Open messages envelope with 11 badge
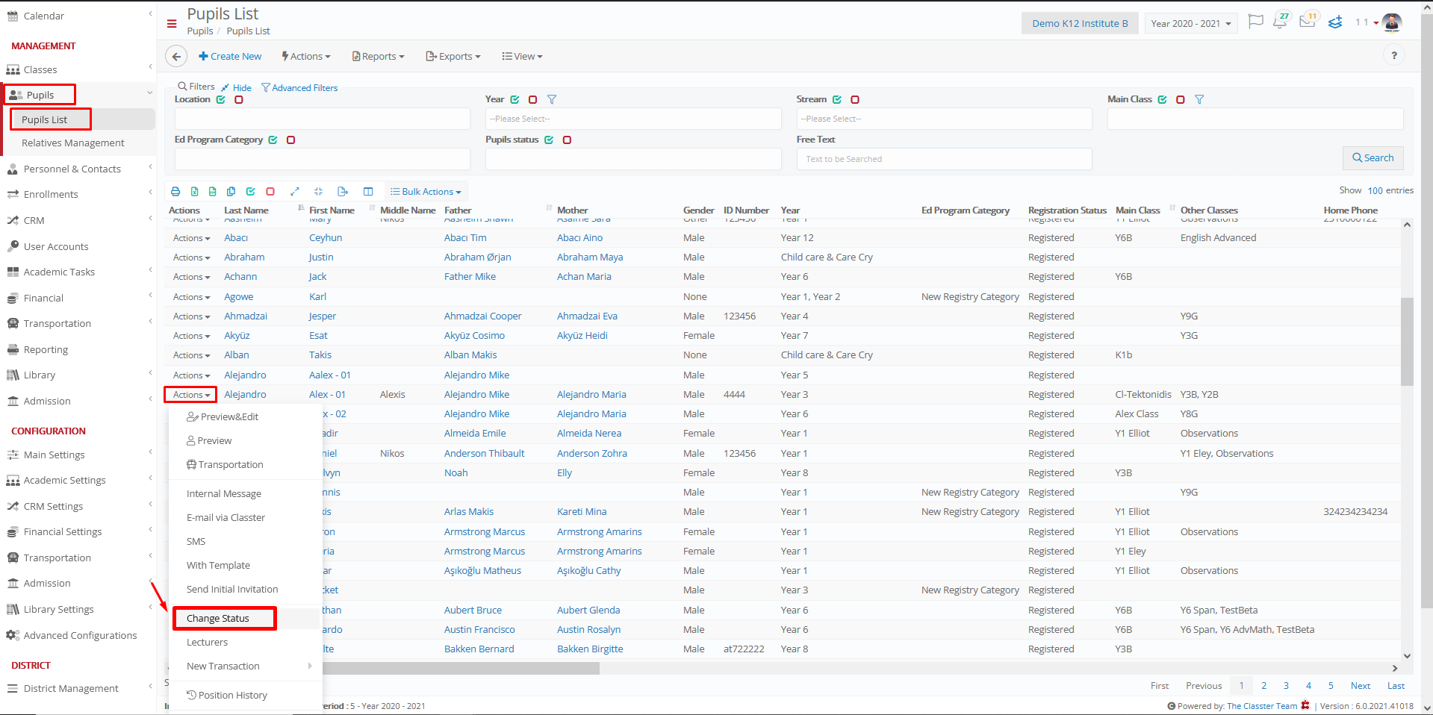Screen dimensions: 1433x715 point(1308,22)
